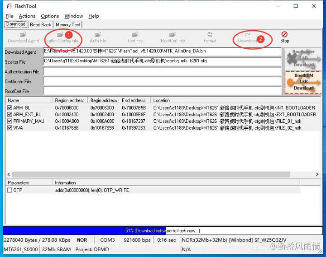The width and height of the screenshot is (326, 257).
Task: Enable the OTP parameter checkbox
Action: pos(10,191)
